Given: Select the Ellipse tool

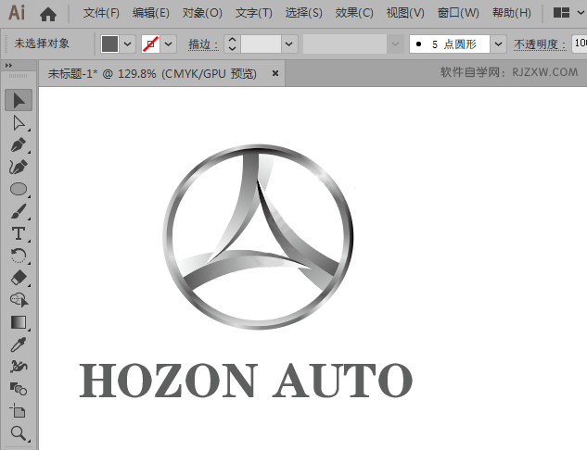Looking at the screenshot, I should [19, 189].
